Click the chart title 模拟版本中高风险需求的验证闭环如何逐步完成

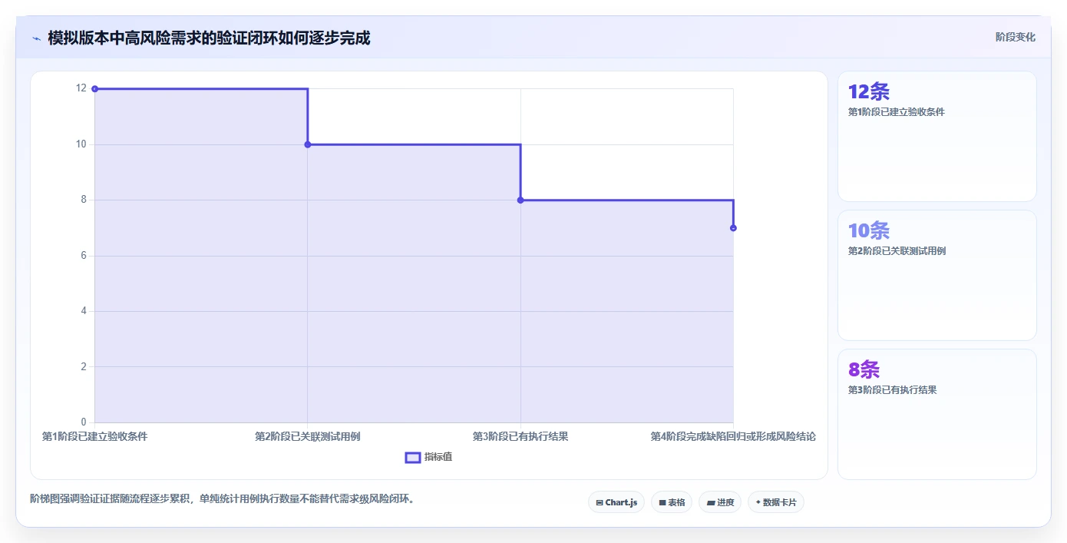click(x=209, y=38)
